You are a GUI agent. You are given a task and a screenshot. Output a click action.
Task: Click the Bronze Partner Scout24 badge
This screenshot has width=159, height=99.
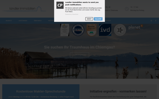point(91,30)
